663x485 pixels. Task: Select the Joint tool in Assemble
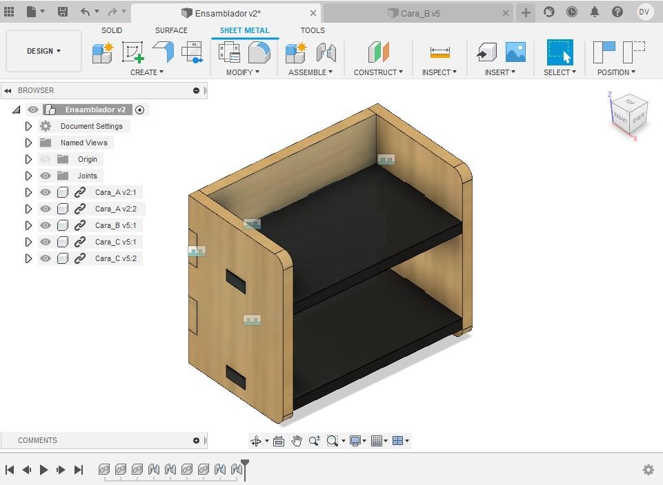[326, 52]
